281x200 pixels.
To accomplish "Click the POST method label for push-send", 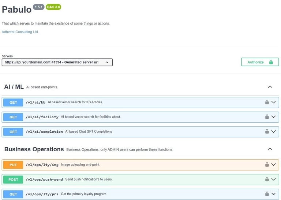I will 13,179.
